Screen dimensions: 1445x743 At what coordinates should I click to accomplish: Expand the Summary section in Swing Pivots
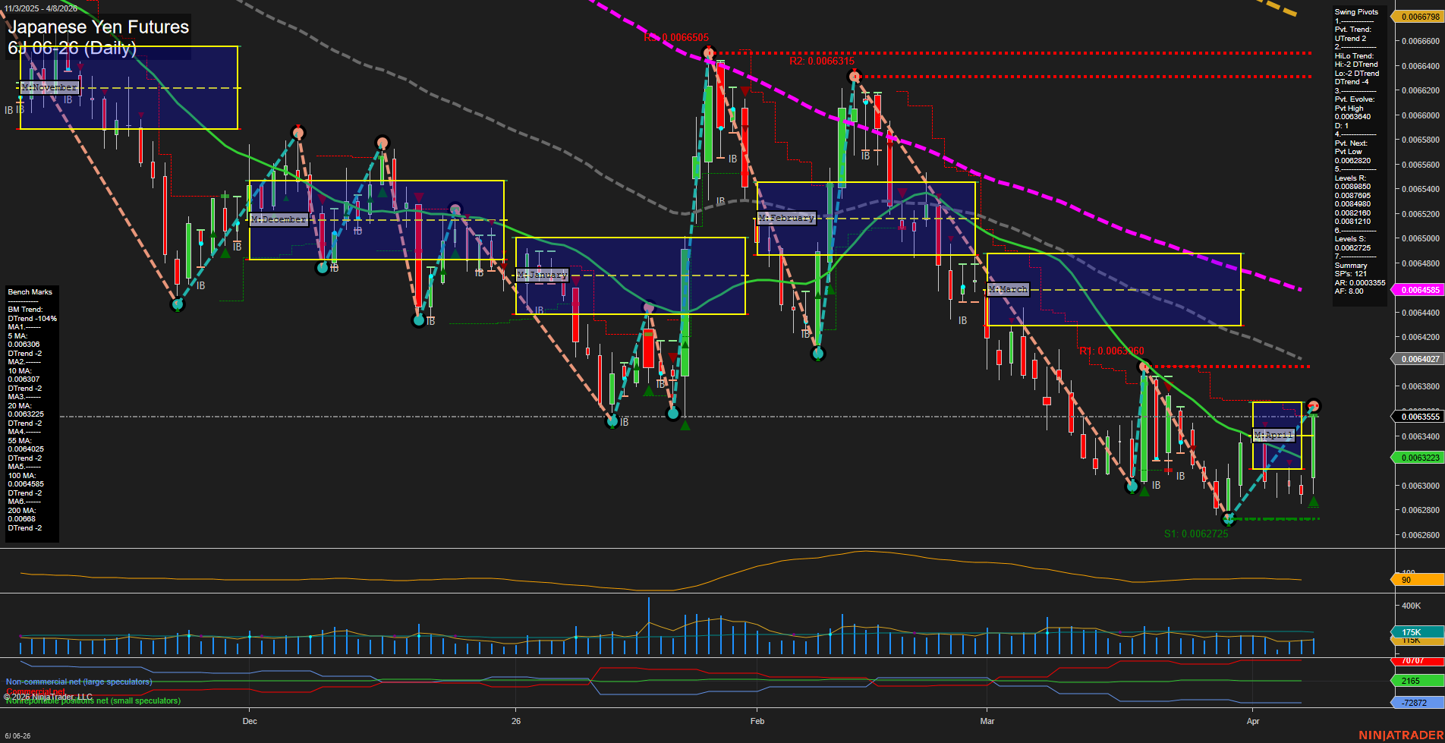click(1350, 266)
